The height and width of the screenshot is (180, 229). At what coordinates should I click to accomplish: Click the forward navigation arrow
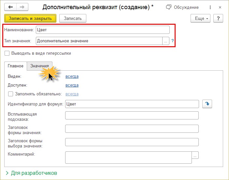click(x=22, y=7)
